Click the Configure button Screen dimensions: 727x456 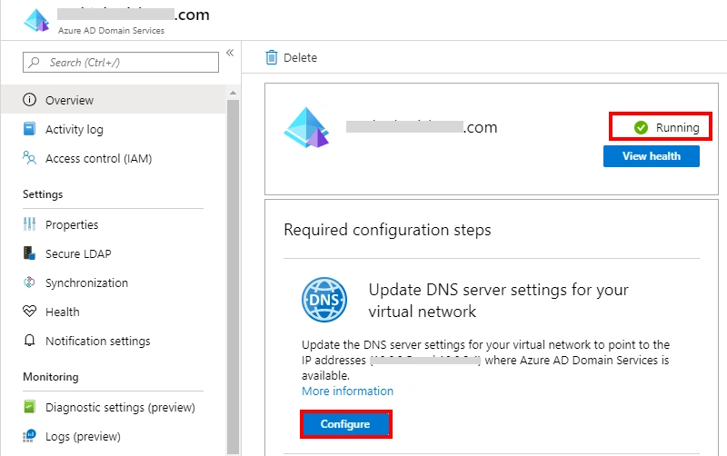345,424
